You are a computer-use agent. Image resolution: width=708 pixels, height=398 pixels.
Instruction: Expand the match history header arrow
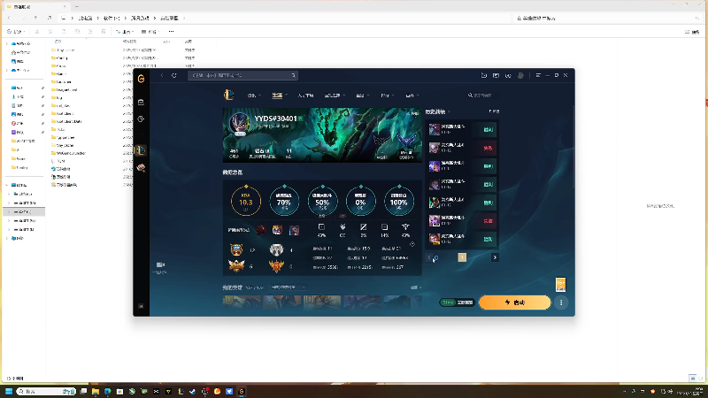pos(450,111)
